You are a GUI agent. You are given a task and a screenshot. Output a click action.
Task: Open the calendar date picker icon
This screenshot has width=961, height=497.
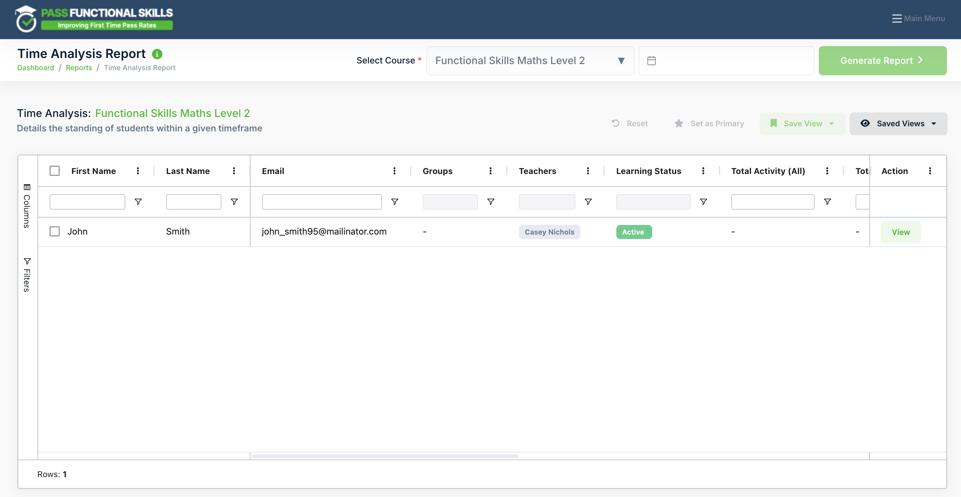point(651,61)
